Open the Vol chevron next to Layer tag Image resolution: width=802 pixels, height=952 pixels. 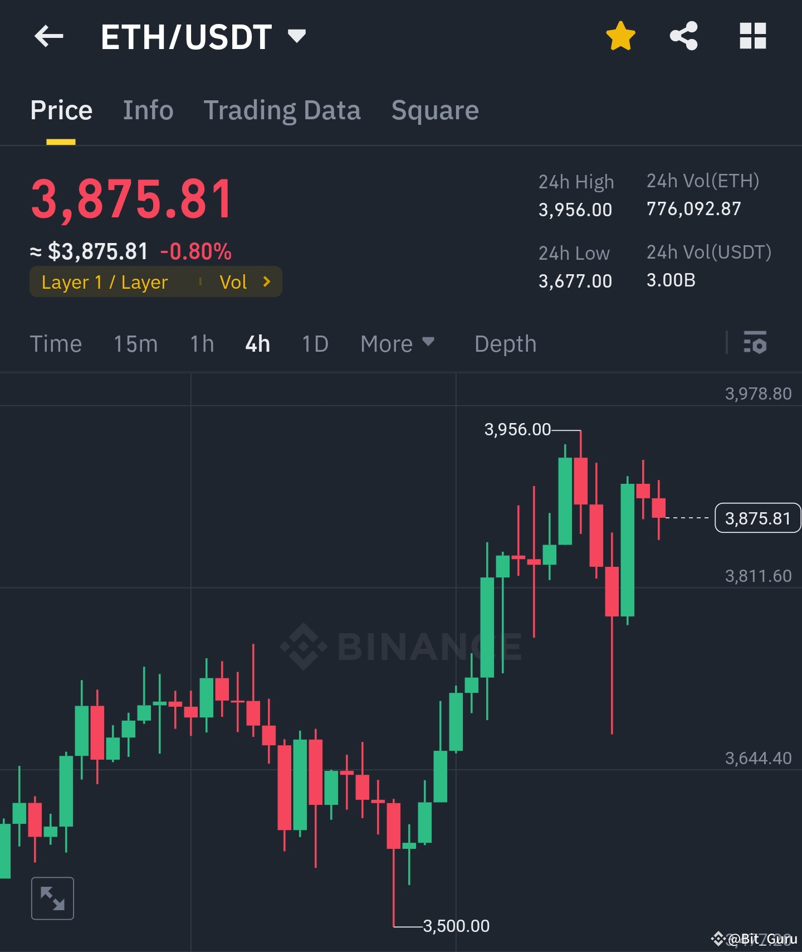point(267,282)
